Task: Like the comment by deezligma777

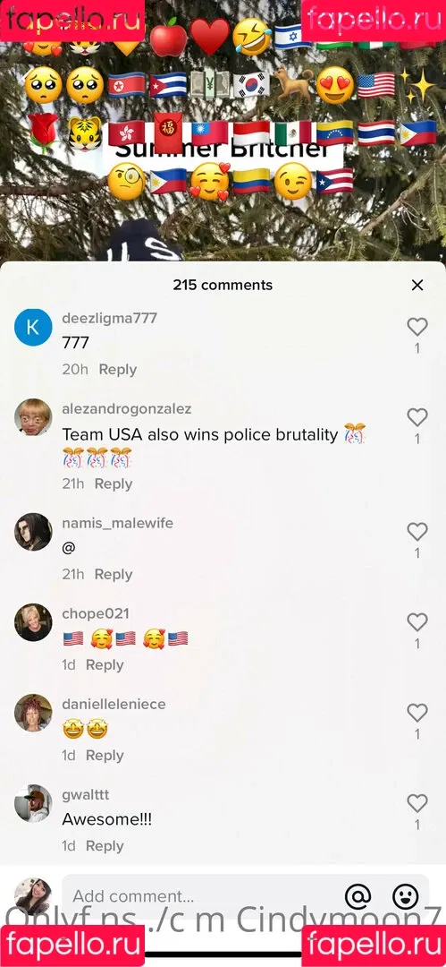Action: pos(417,327)
